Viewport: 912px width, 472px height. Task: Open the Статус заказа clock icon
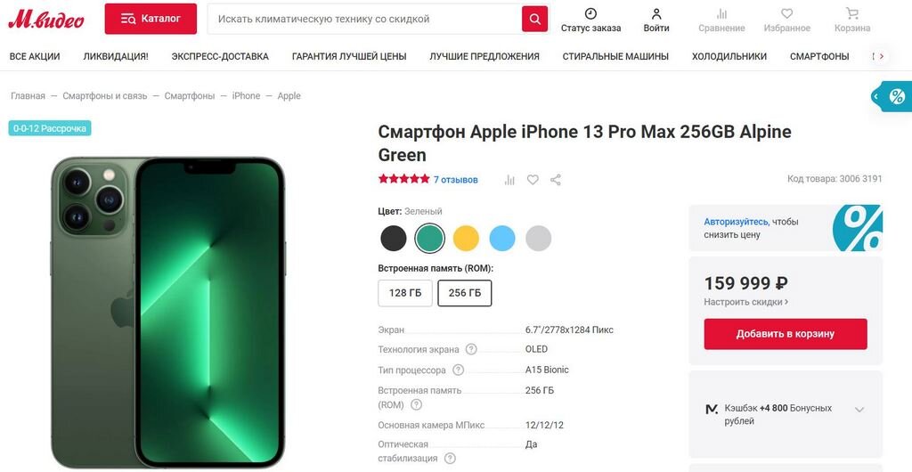(590, 13)
